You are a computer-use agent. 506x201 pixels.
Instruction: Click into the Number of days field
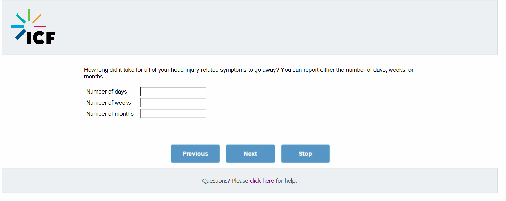173,92
